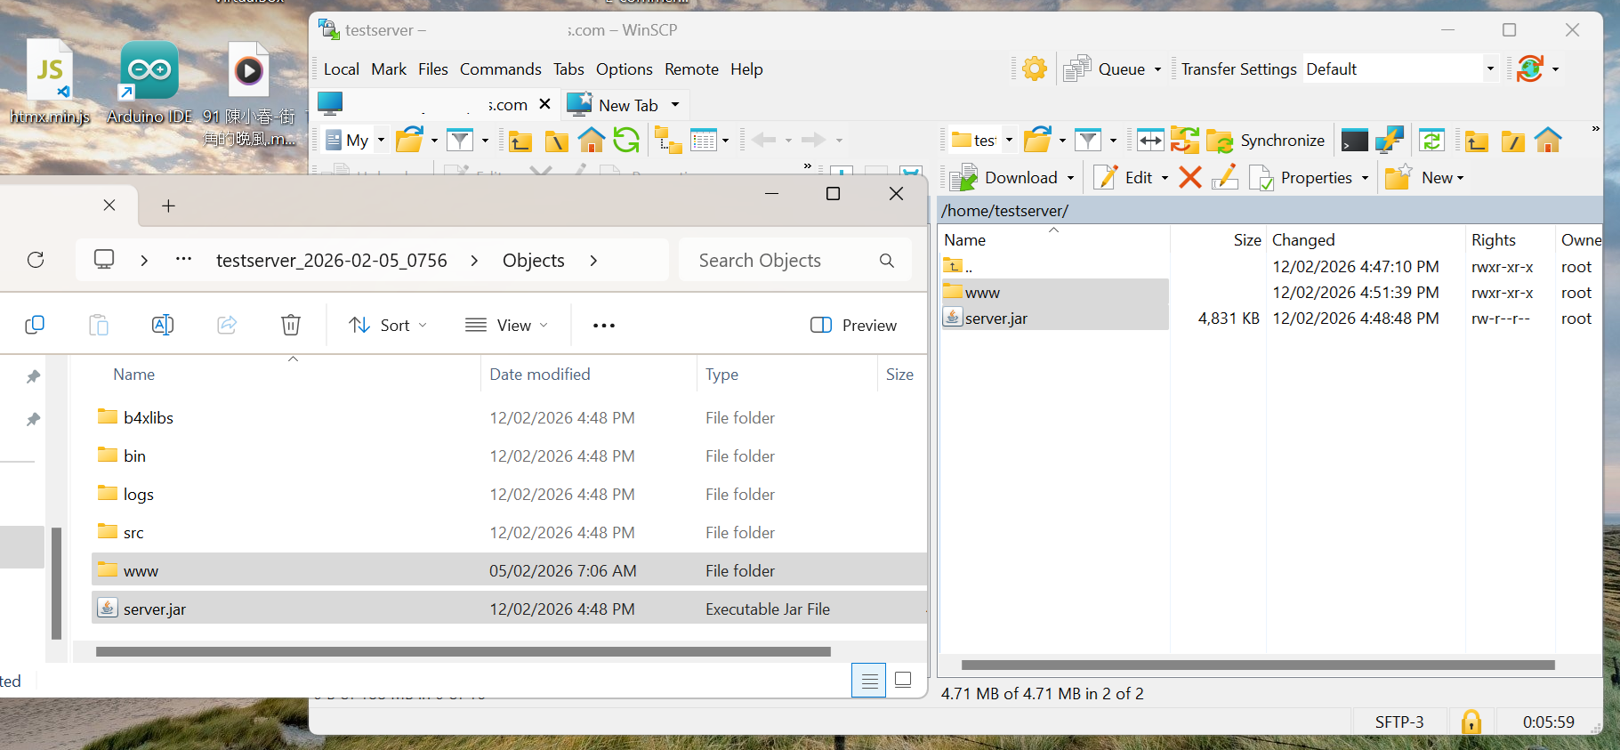1620x750 pixels.
Task: Click Synchronize Browsing icon in WinSCP
Action: pyautogui.click(x=1184, y=140)
